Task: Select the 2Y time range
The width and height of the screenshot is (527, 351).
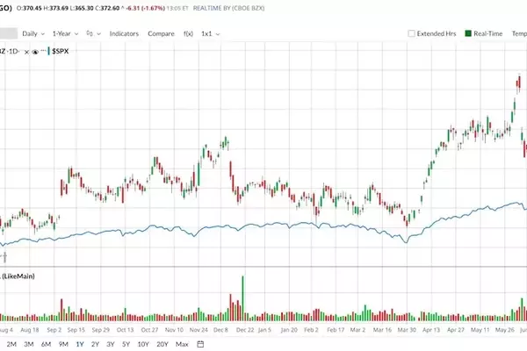Action: tap(96, 344)
